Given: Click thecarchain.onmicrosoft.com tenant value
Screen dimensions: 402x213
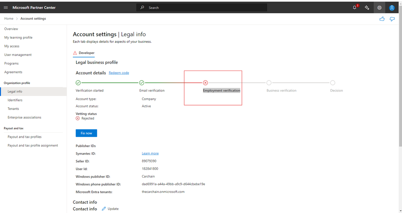Looking at the screenshot, I should click(x=163, y=192).
